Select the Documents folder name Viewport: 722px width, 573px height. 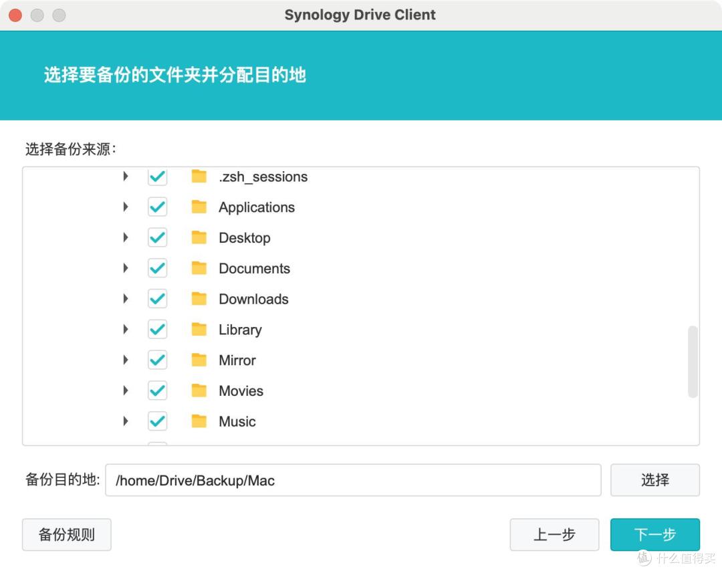(x=254, y=268)
